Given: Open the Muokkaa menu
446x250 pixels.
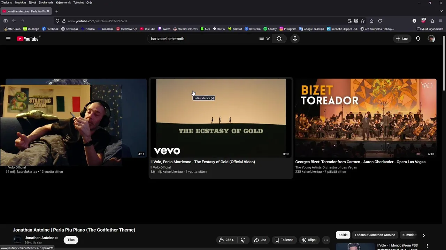Looking at the screenshot, I should click(x=21, y=2).
